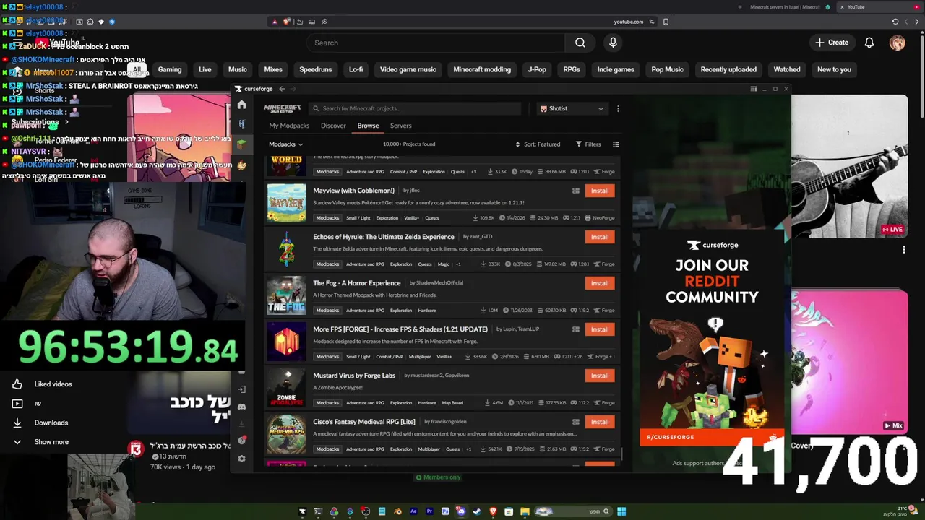Click server pack icon on Cisco's Fantasy row
The height and width of the screenshot is (520, 925).
(576, 422)
